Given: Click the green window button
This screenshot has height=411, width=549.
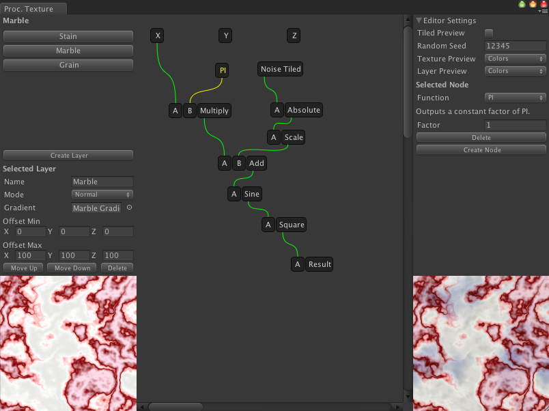Looking at the screenshot, I should tap(522, 4).
